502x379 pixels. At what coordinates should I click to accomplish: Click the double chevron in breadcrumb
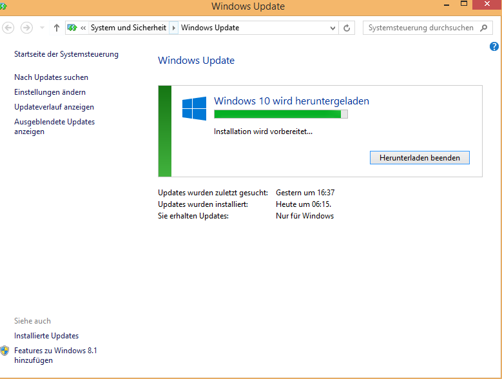coord(83,28)
